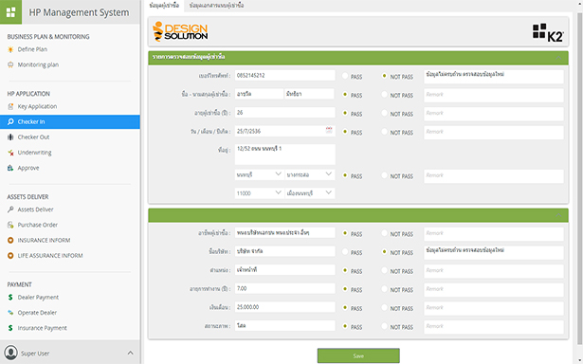Select PASS for company name row

pyautogui.click(x=345, y=252)
